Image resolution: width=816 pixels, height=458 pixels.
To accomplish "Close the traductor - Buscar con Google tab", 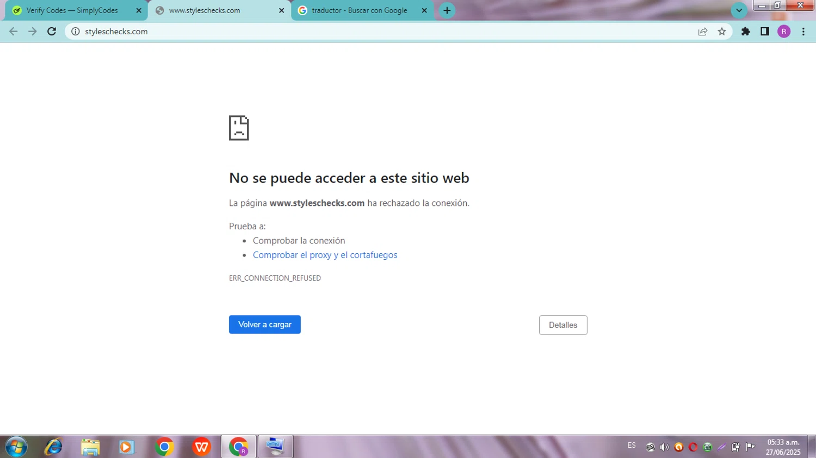I will 424,10.
